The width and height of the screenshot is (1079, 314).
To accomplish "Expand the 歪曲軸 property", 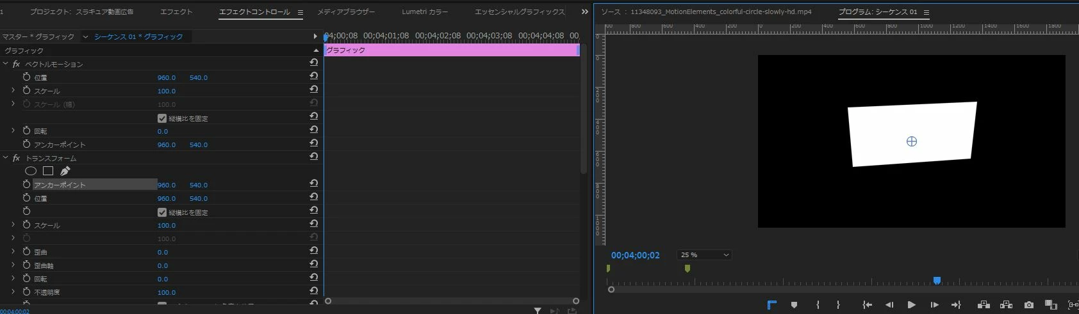I will pyautogui.click(x=13, y=265).
